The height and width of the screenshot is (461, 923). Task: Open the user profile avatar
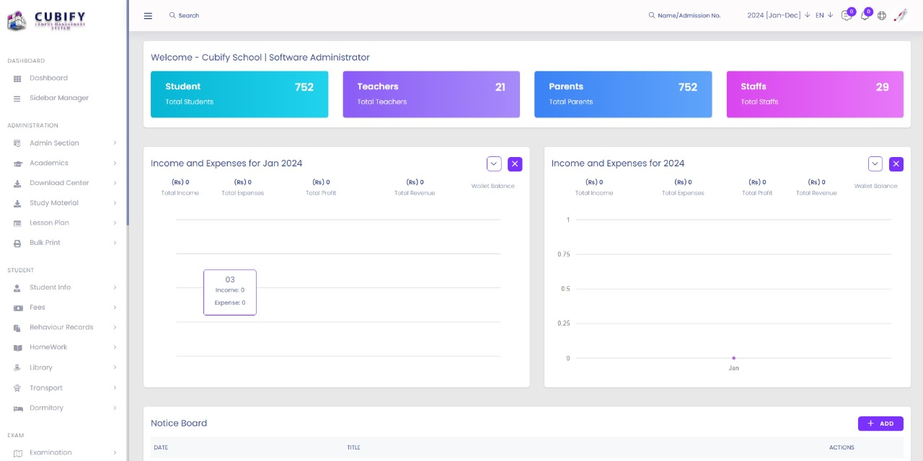pyautogui.click(x=900, y=15)
